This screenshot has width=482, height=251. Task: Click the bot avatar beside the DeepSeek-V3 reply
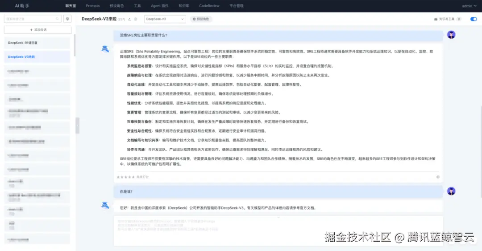pyautogui.click(x=105, y=205)
